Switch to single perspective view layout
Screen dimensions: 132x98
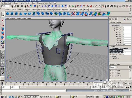click(2, 52)
